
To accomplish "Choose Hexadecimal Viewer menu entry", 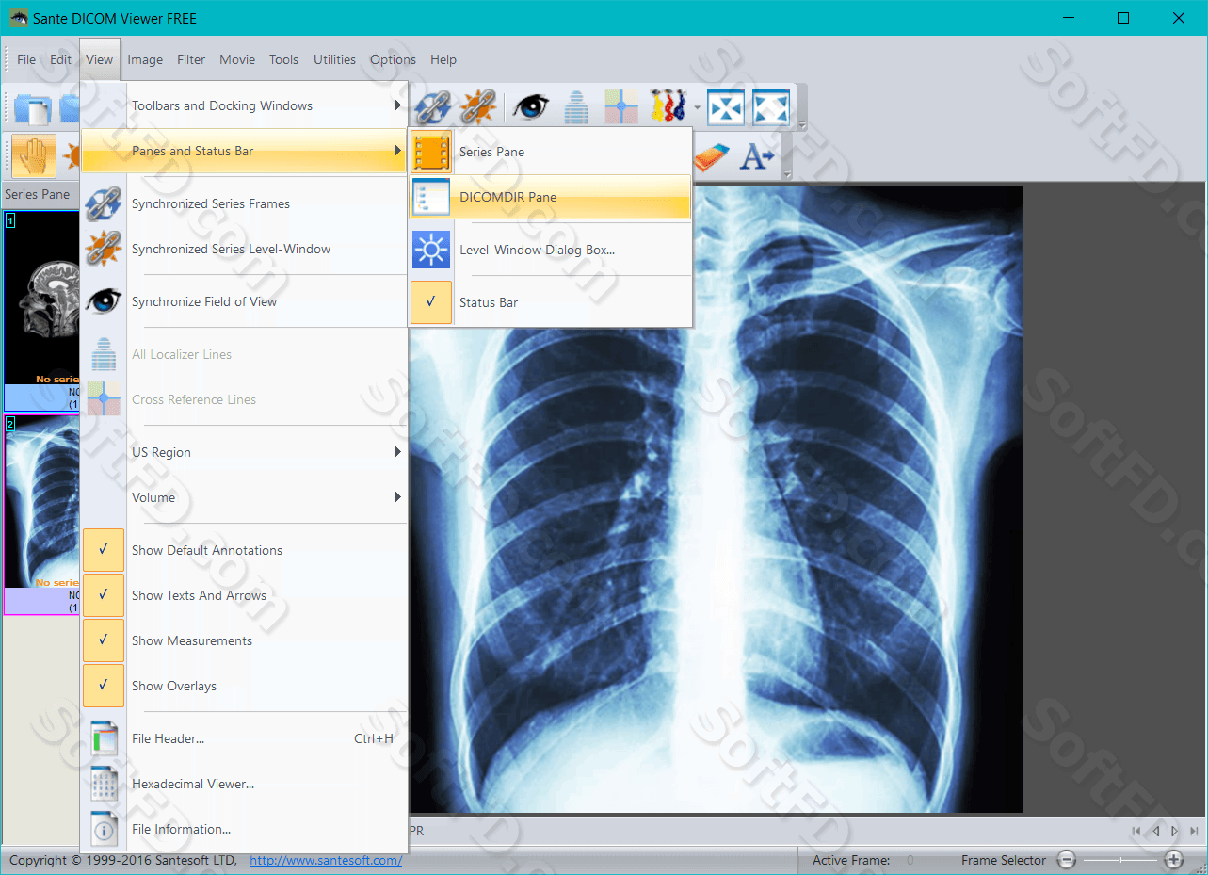I will 245,784.
